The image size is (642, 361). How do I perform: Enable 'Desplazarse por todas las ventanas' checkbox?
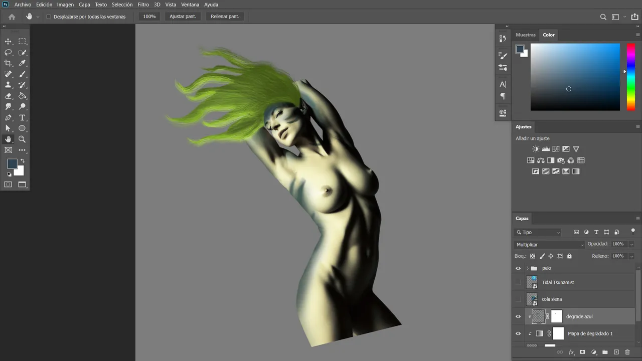(49, 17)
